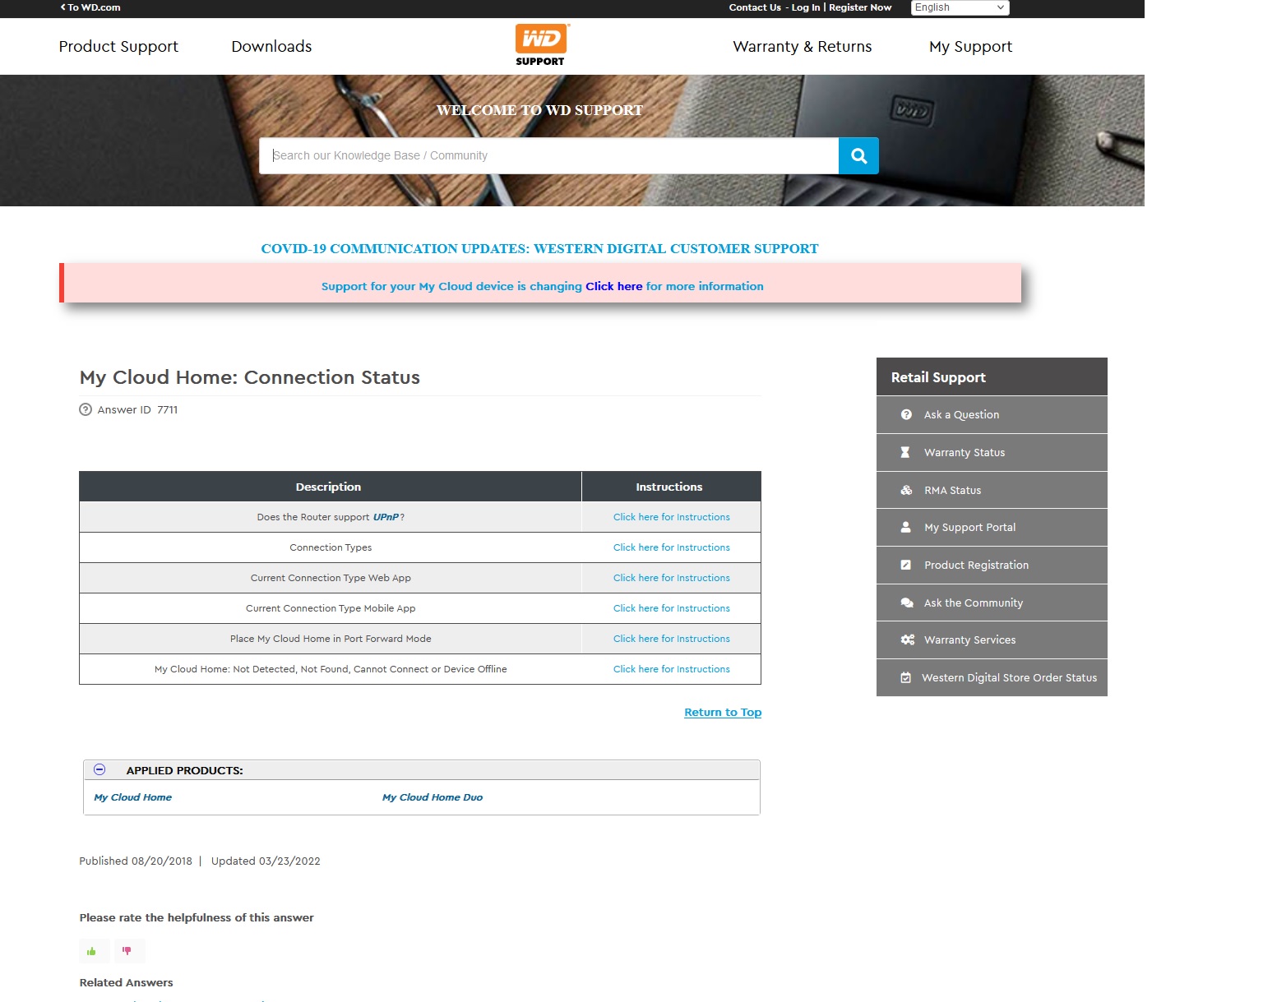Select Warranty Status in Retail Support
The width and height of the screenshot is (1263, 1002).
[x=992, y=452]
